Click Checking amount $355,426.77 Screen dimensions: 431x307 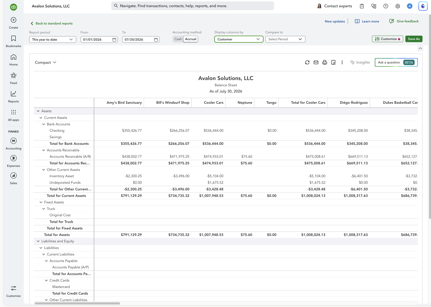(132, 131)
